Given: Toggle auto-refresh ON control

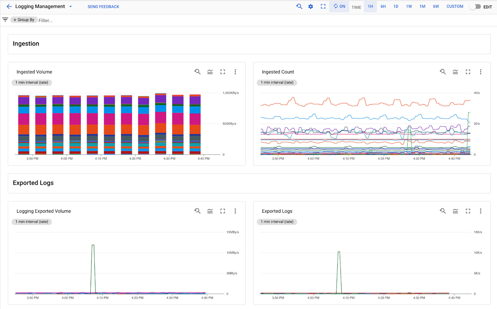Looking at the screenshot, I should (339, 6).
